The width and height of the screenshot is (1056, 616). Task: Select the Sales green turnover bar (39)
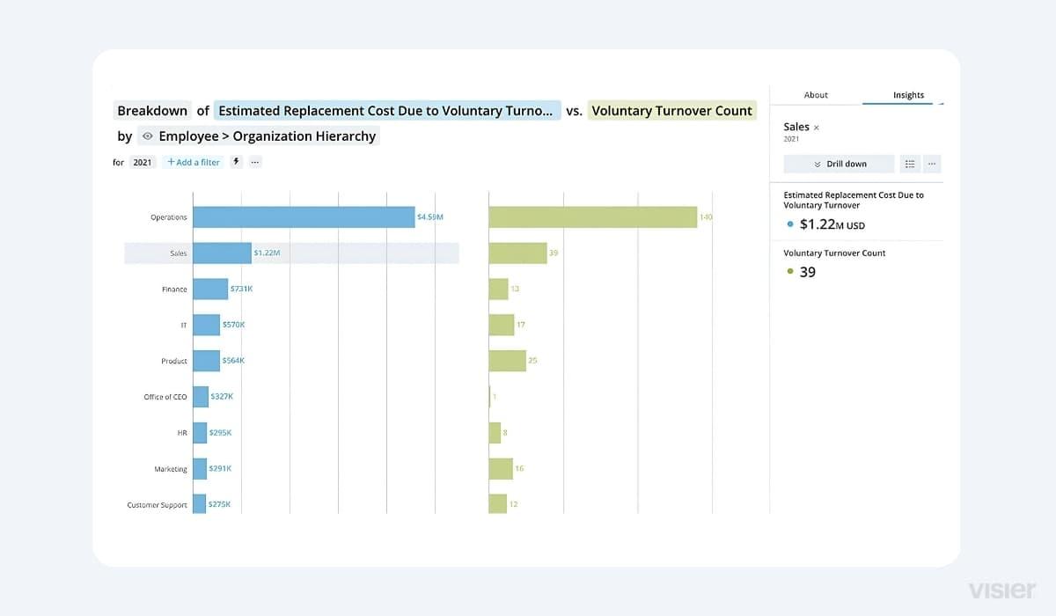coord(517,253)
